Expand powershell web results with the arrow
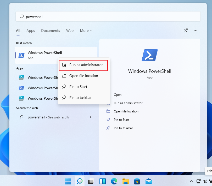The height and width of the screenshot is (186, 212). click(90, 117)
